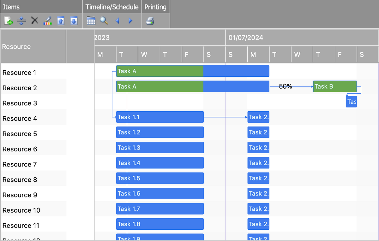Select the Resource 5 row
The image size is (379, 241).
20,134
